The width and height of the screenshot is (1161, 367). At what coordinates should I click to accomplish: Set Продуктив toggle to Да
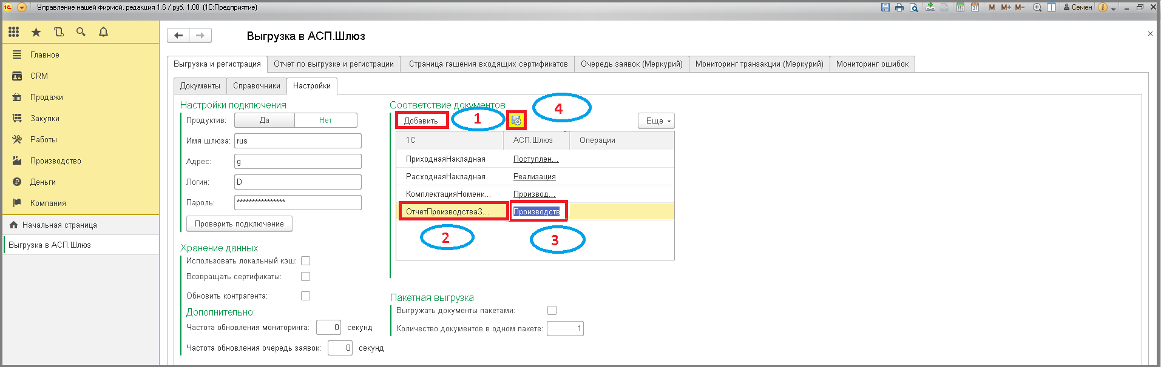click(265, 120)
